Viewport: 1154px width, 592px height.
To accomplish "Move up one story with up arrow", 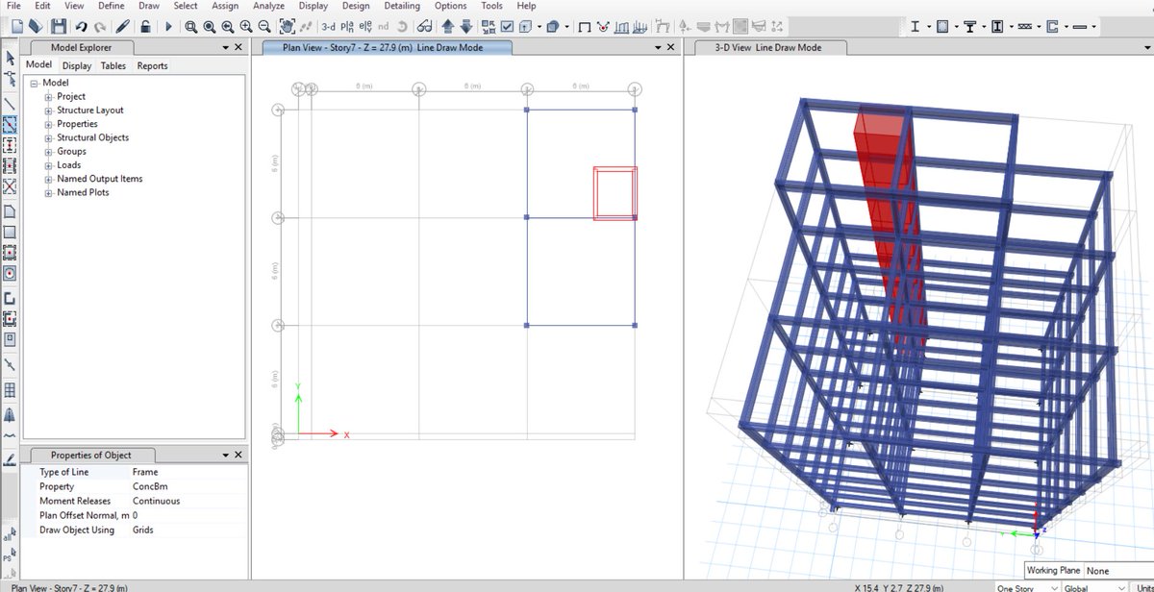I will [447, 26].
